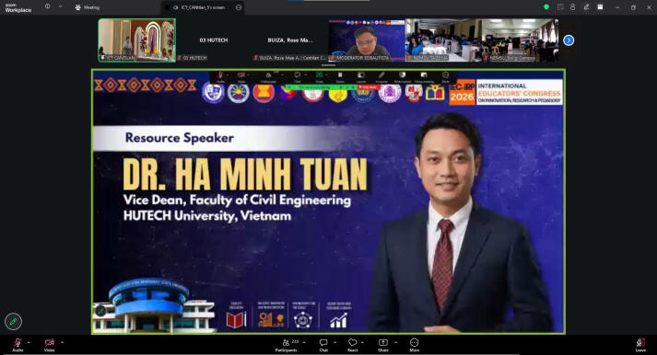
Task: Unmute microphone with the Audio button
Action: click(x=18, y=345)
